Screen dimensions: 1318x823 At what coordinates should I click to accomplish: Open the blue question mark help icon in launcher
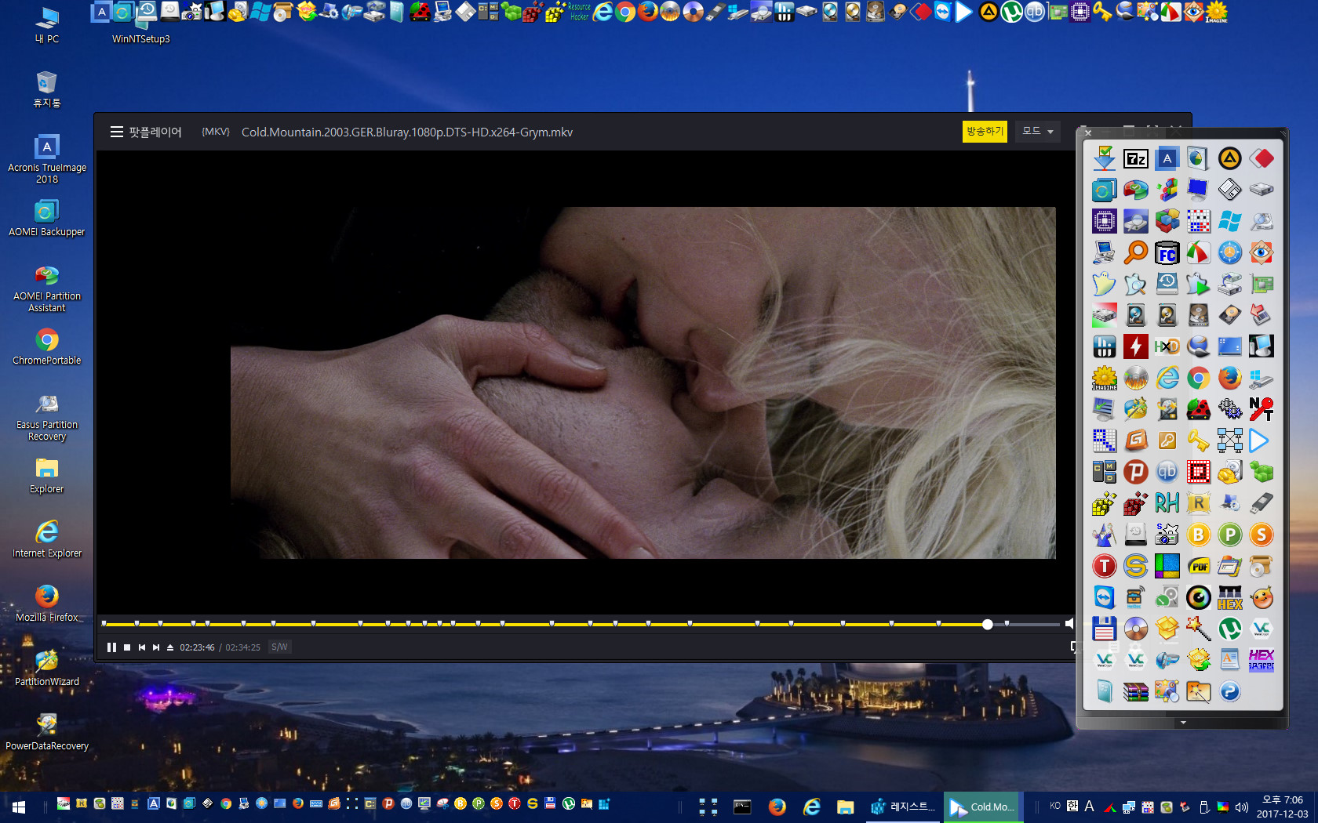1229,691
